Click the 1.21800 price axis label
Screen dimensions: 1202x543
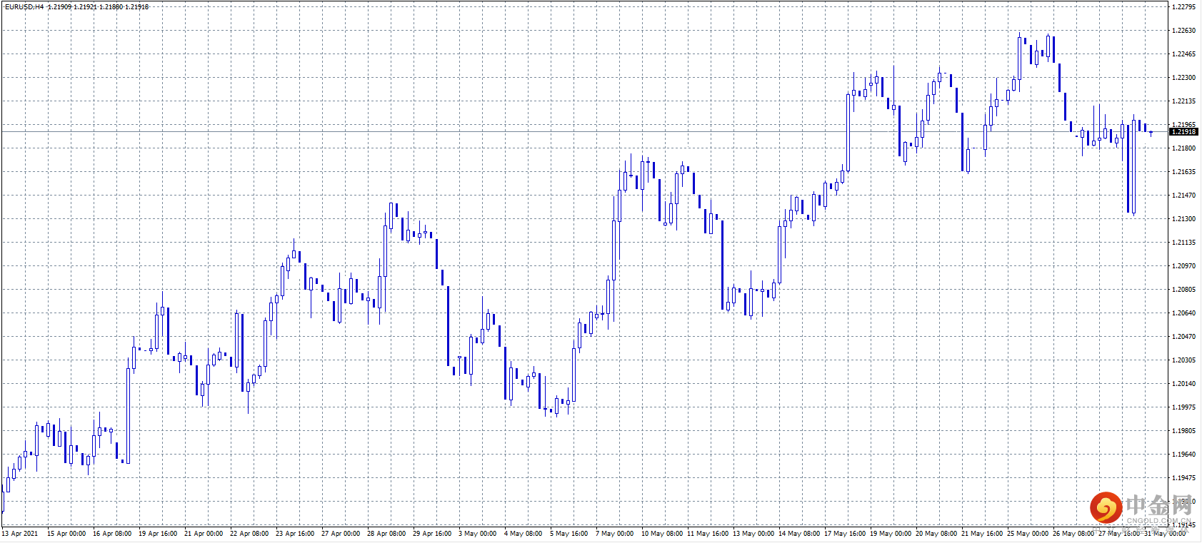(1183, 148)
